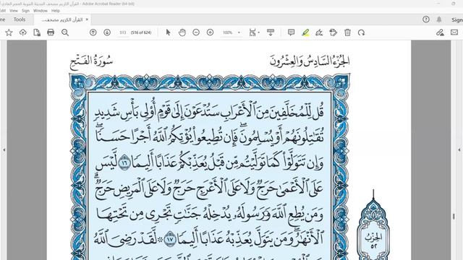Click the file lock icon in the toolbar

[x=37, y=32]
